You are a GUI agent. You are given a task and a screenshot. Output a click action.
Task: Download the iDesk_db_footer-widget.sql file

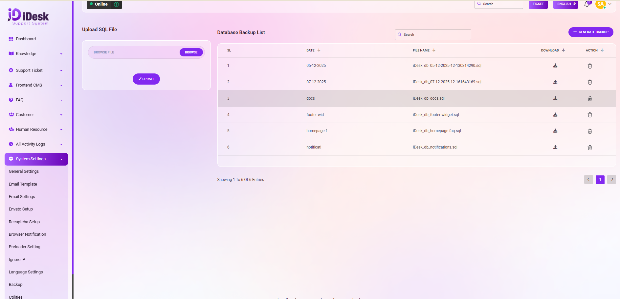(x=555, y=115)
